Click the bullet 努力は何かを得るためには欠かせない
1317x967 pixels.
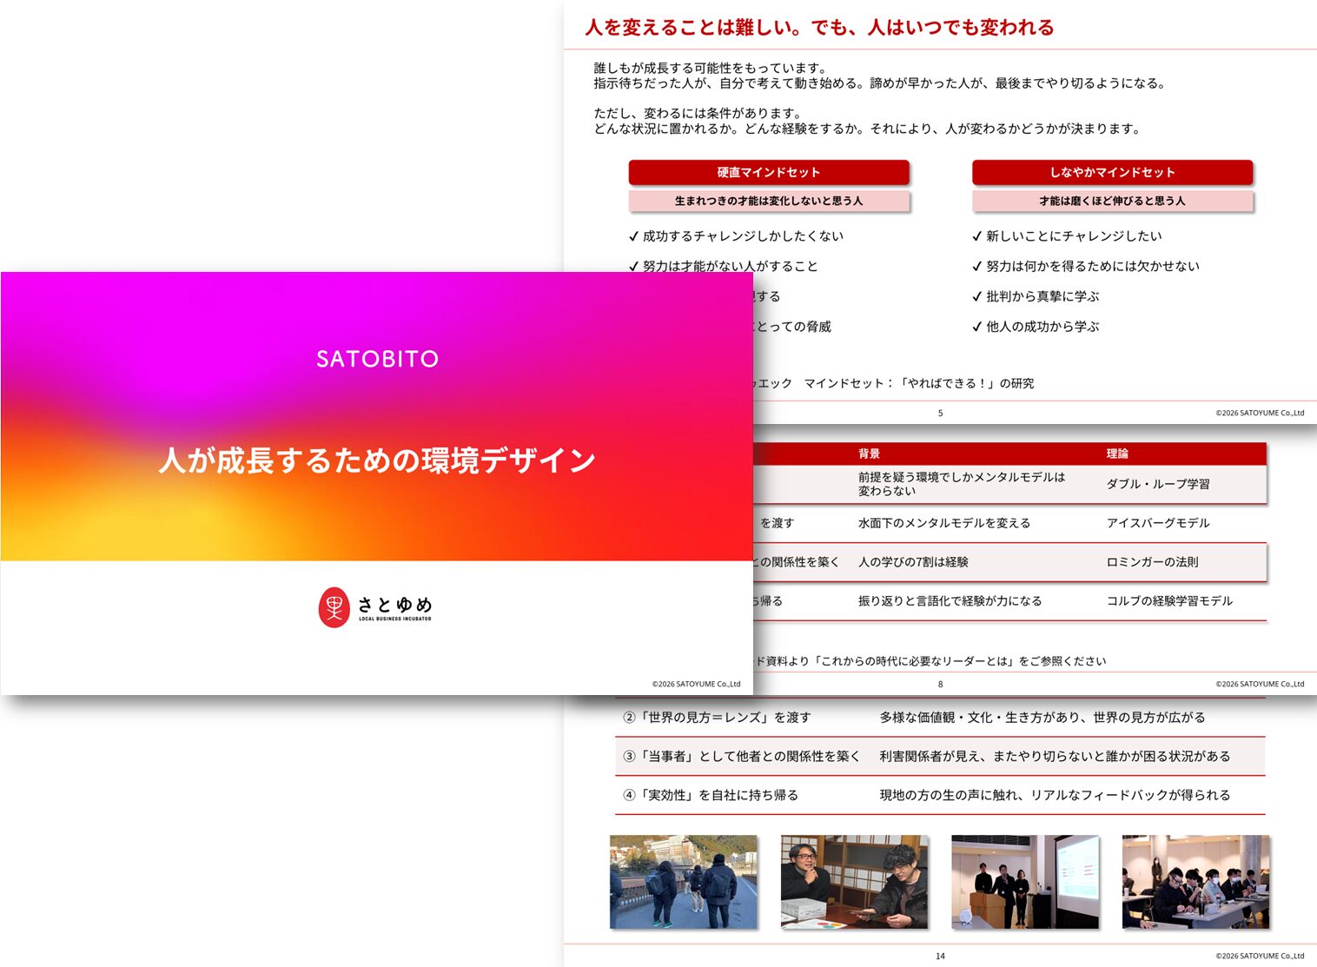click(1086, 266)
